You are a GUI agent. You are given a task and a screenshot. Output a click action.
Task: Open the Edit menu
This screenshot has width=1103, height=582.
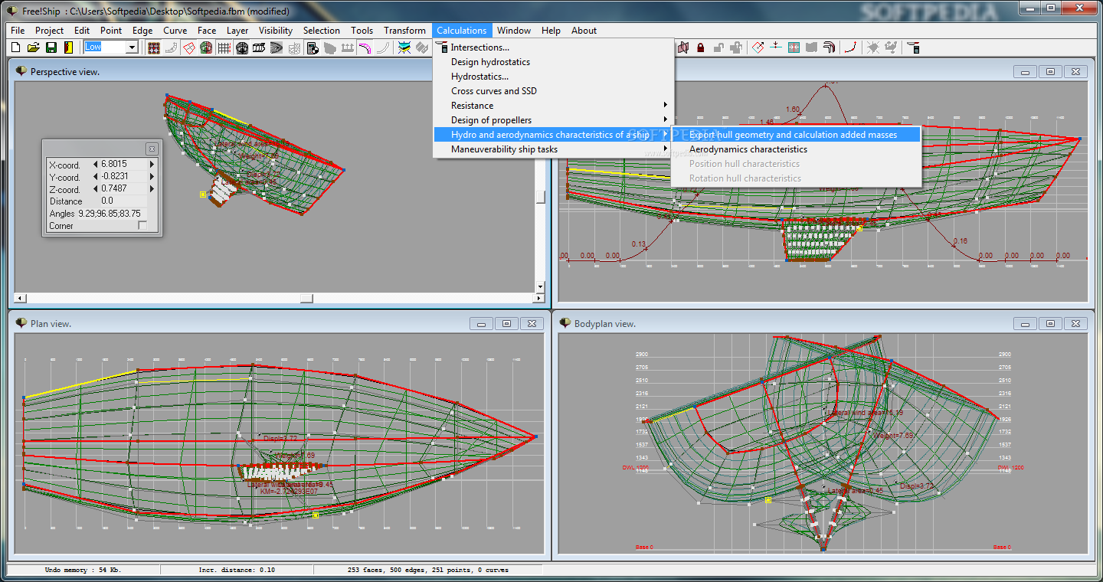82,31
